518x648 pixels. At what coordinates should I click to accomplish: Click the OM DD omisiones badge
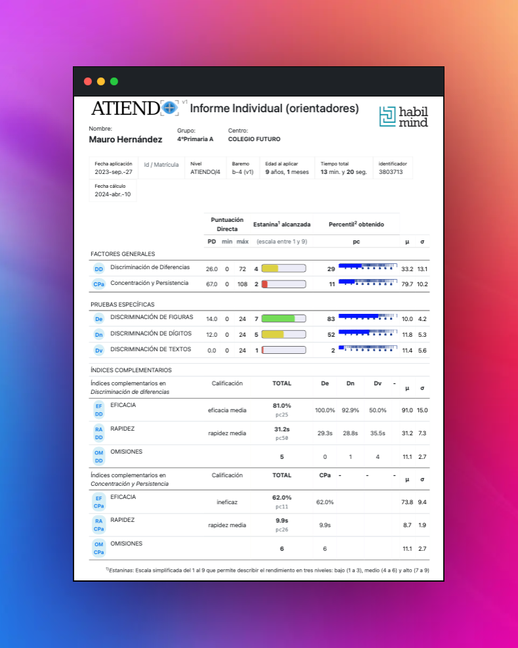click(98, 456)
